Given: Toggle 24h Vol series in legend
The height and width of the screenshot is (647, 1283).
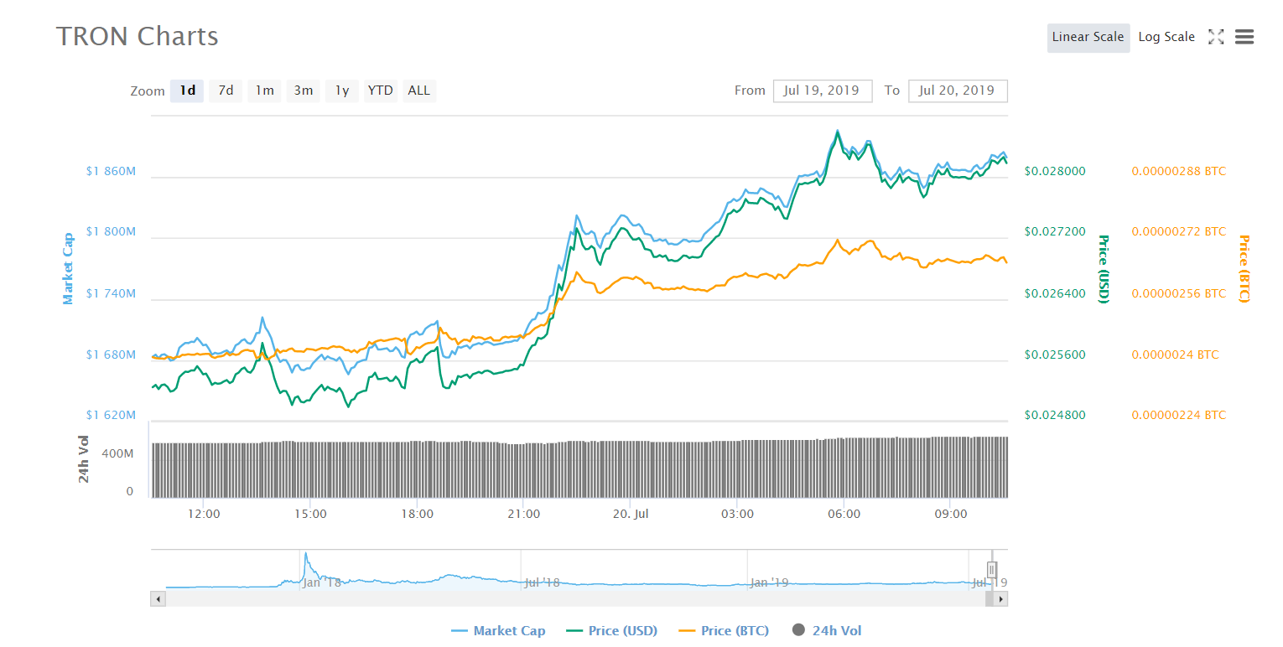Looking at the screenshot, I should coord(827,631).
